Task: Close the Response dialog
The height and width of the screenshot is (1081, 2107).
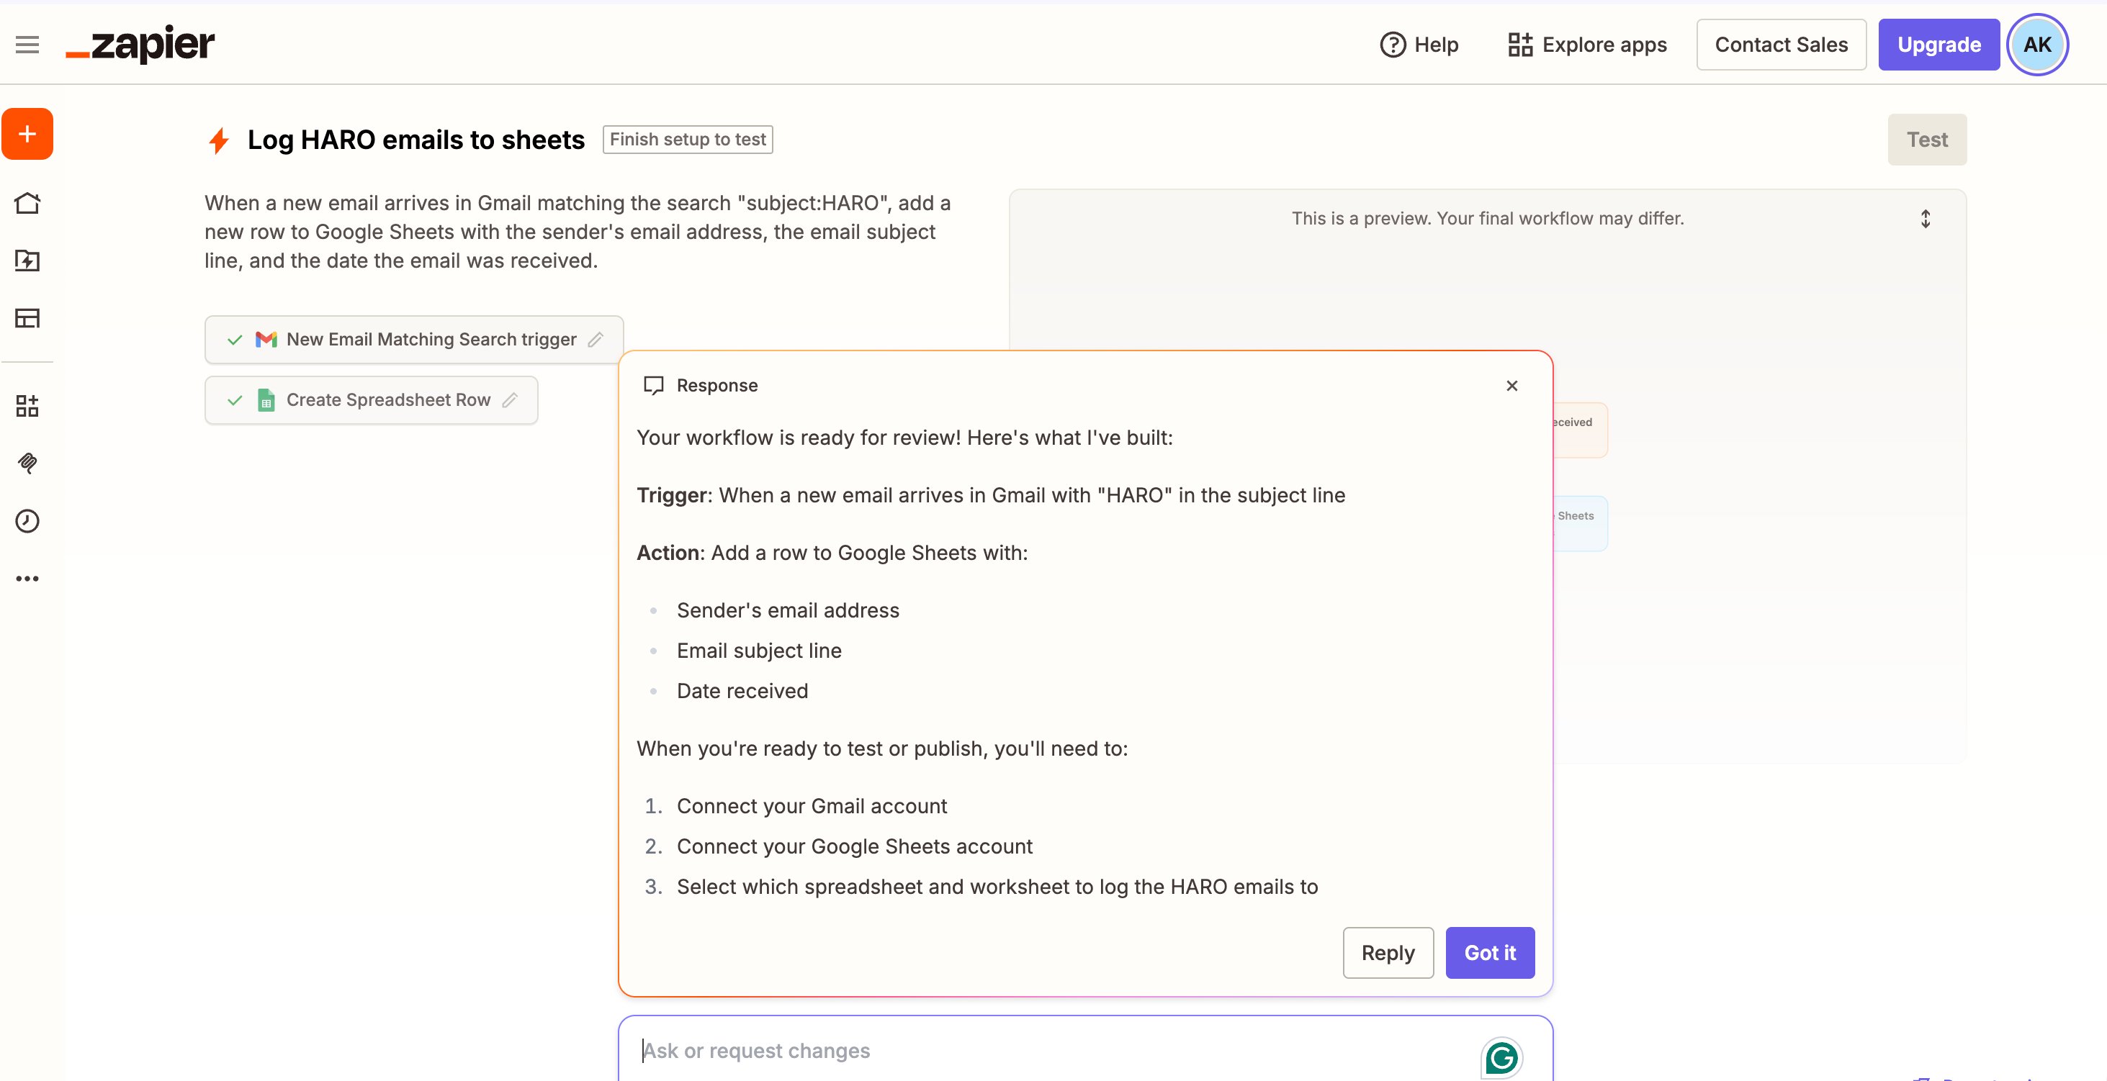Action: click(1511, 385)
